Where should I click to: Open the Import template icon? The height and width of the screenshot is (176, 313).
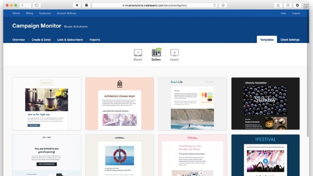click(x=175, y=53)
